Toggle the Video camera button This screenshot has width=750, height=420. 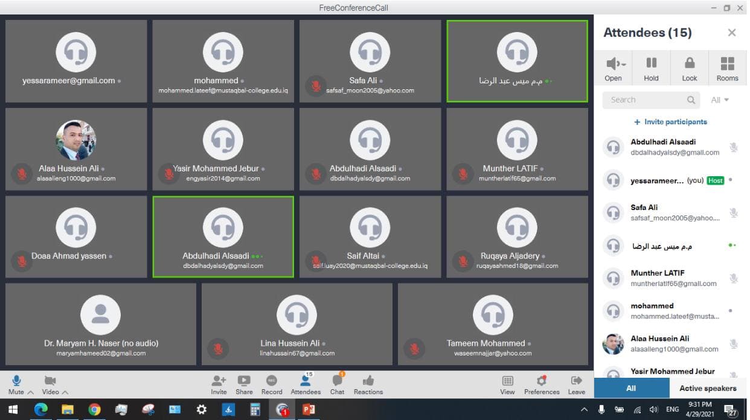50,381
